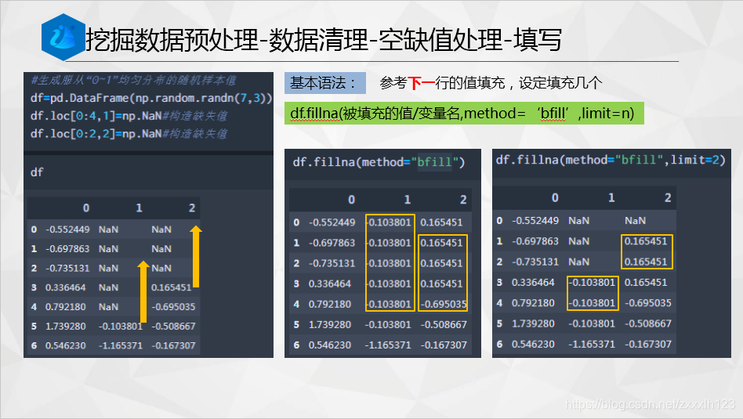
Task: Click -0.508667 in the original df table
Action: pos(173,327)
